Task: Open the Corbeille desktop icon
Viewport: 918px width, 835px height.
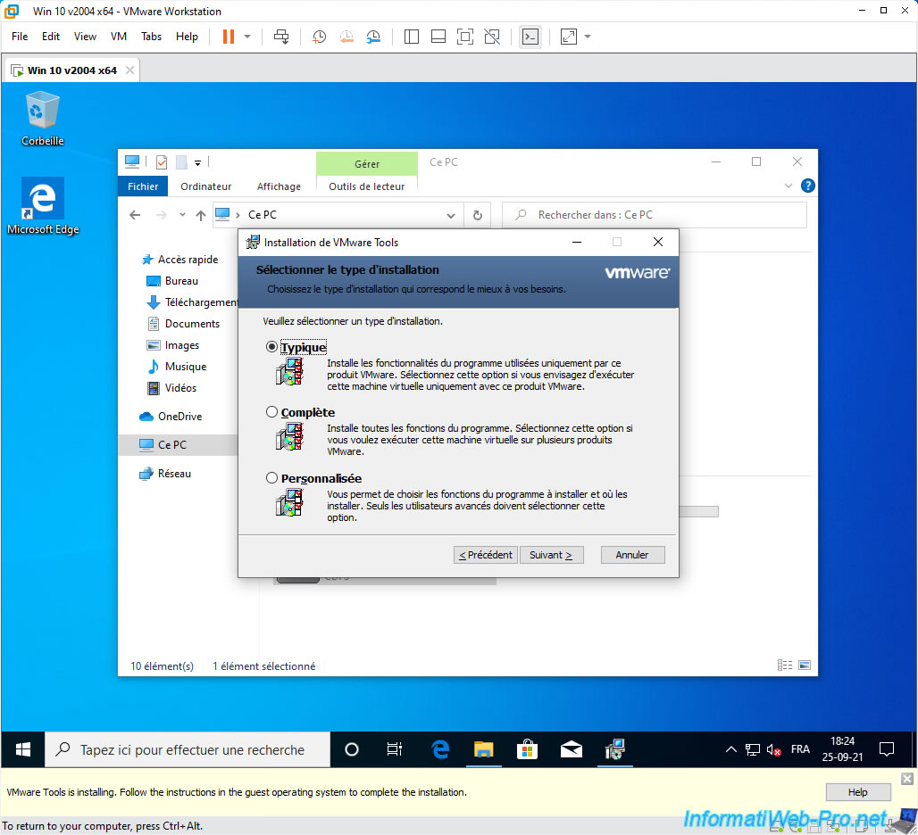Action: (42, 119)
